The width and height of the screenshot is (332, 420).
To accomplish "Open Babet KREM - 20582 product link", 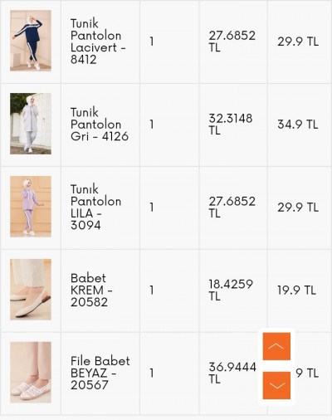I will [91, 290].
